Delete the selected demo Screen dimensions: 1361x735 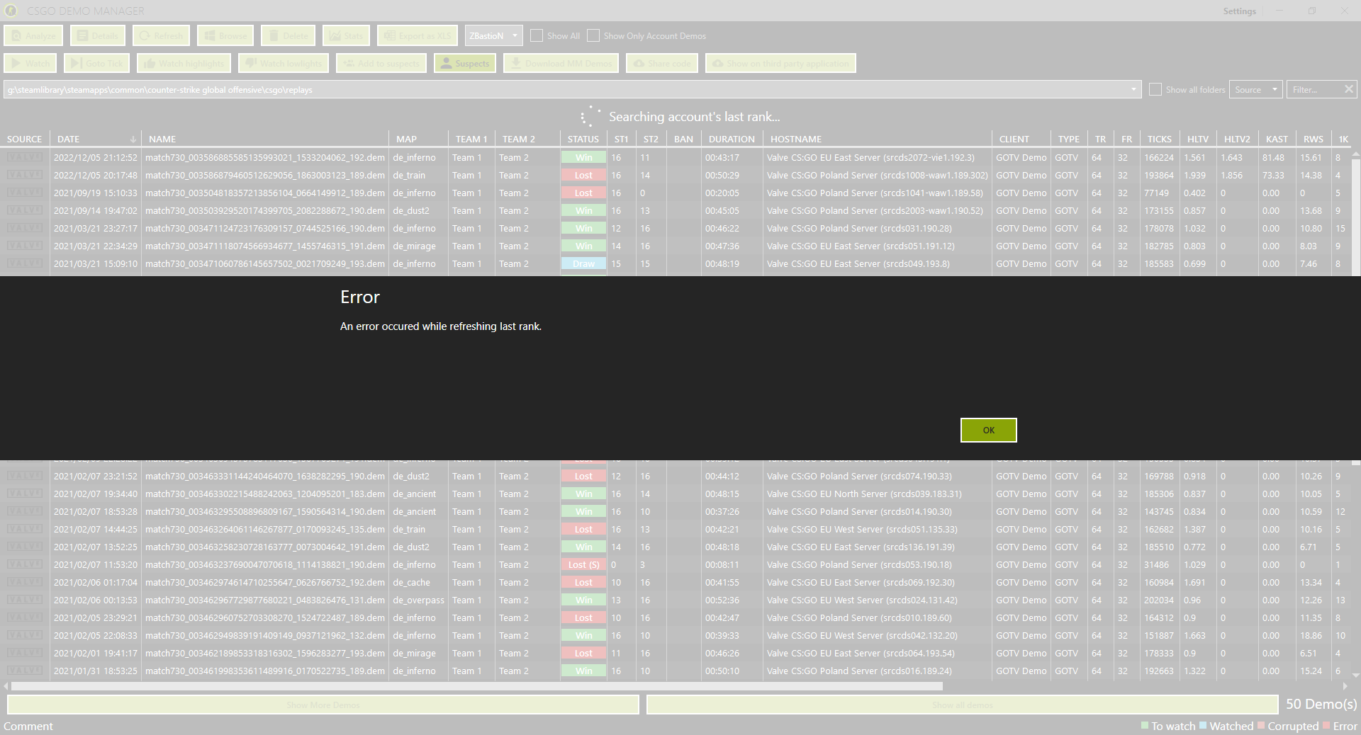point(288,35)
